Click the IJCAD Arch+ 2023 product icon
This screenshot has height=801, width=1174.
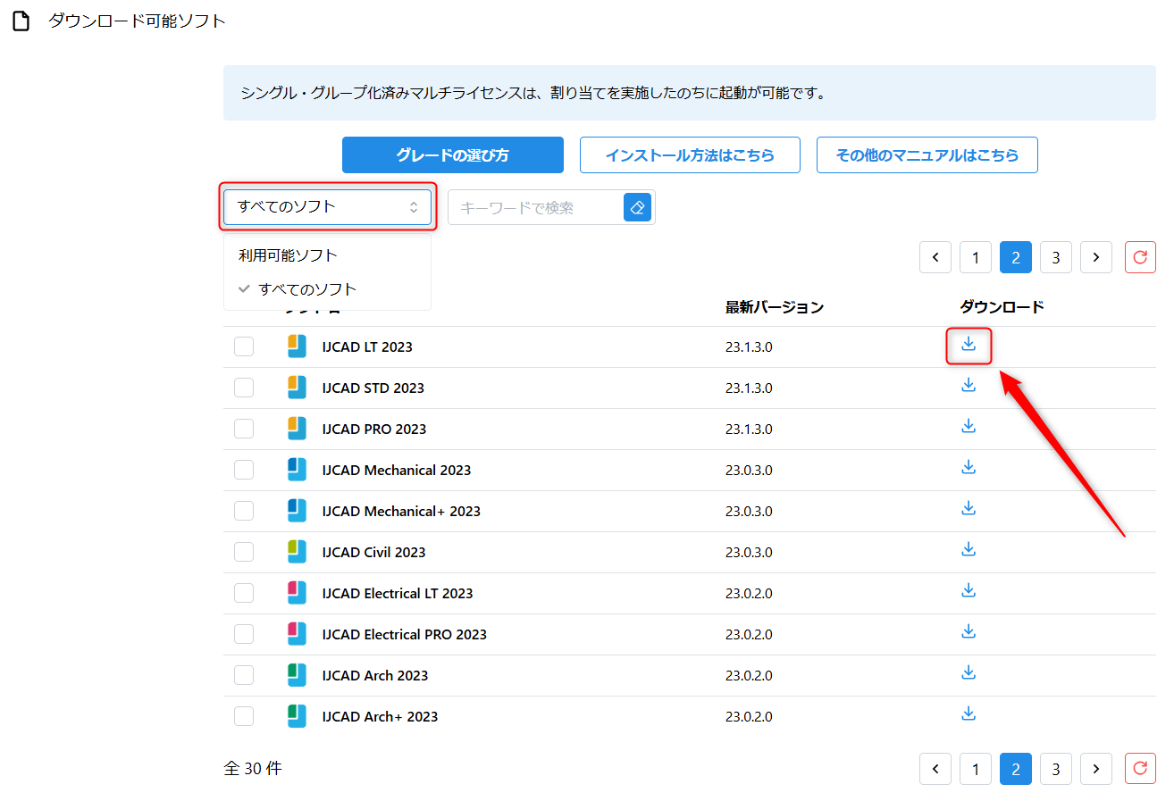click(x=297, y=716)
